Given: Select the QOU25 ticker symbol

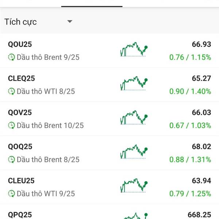Looking at the screenshot, I should point(20,44).
